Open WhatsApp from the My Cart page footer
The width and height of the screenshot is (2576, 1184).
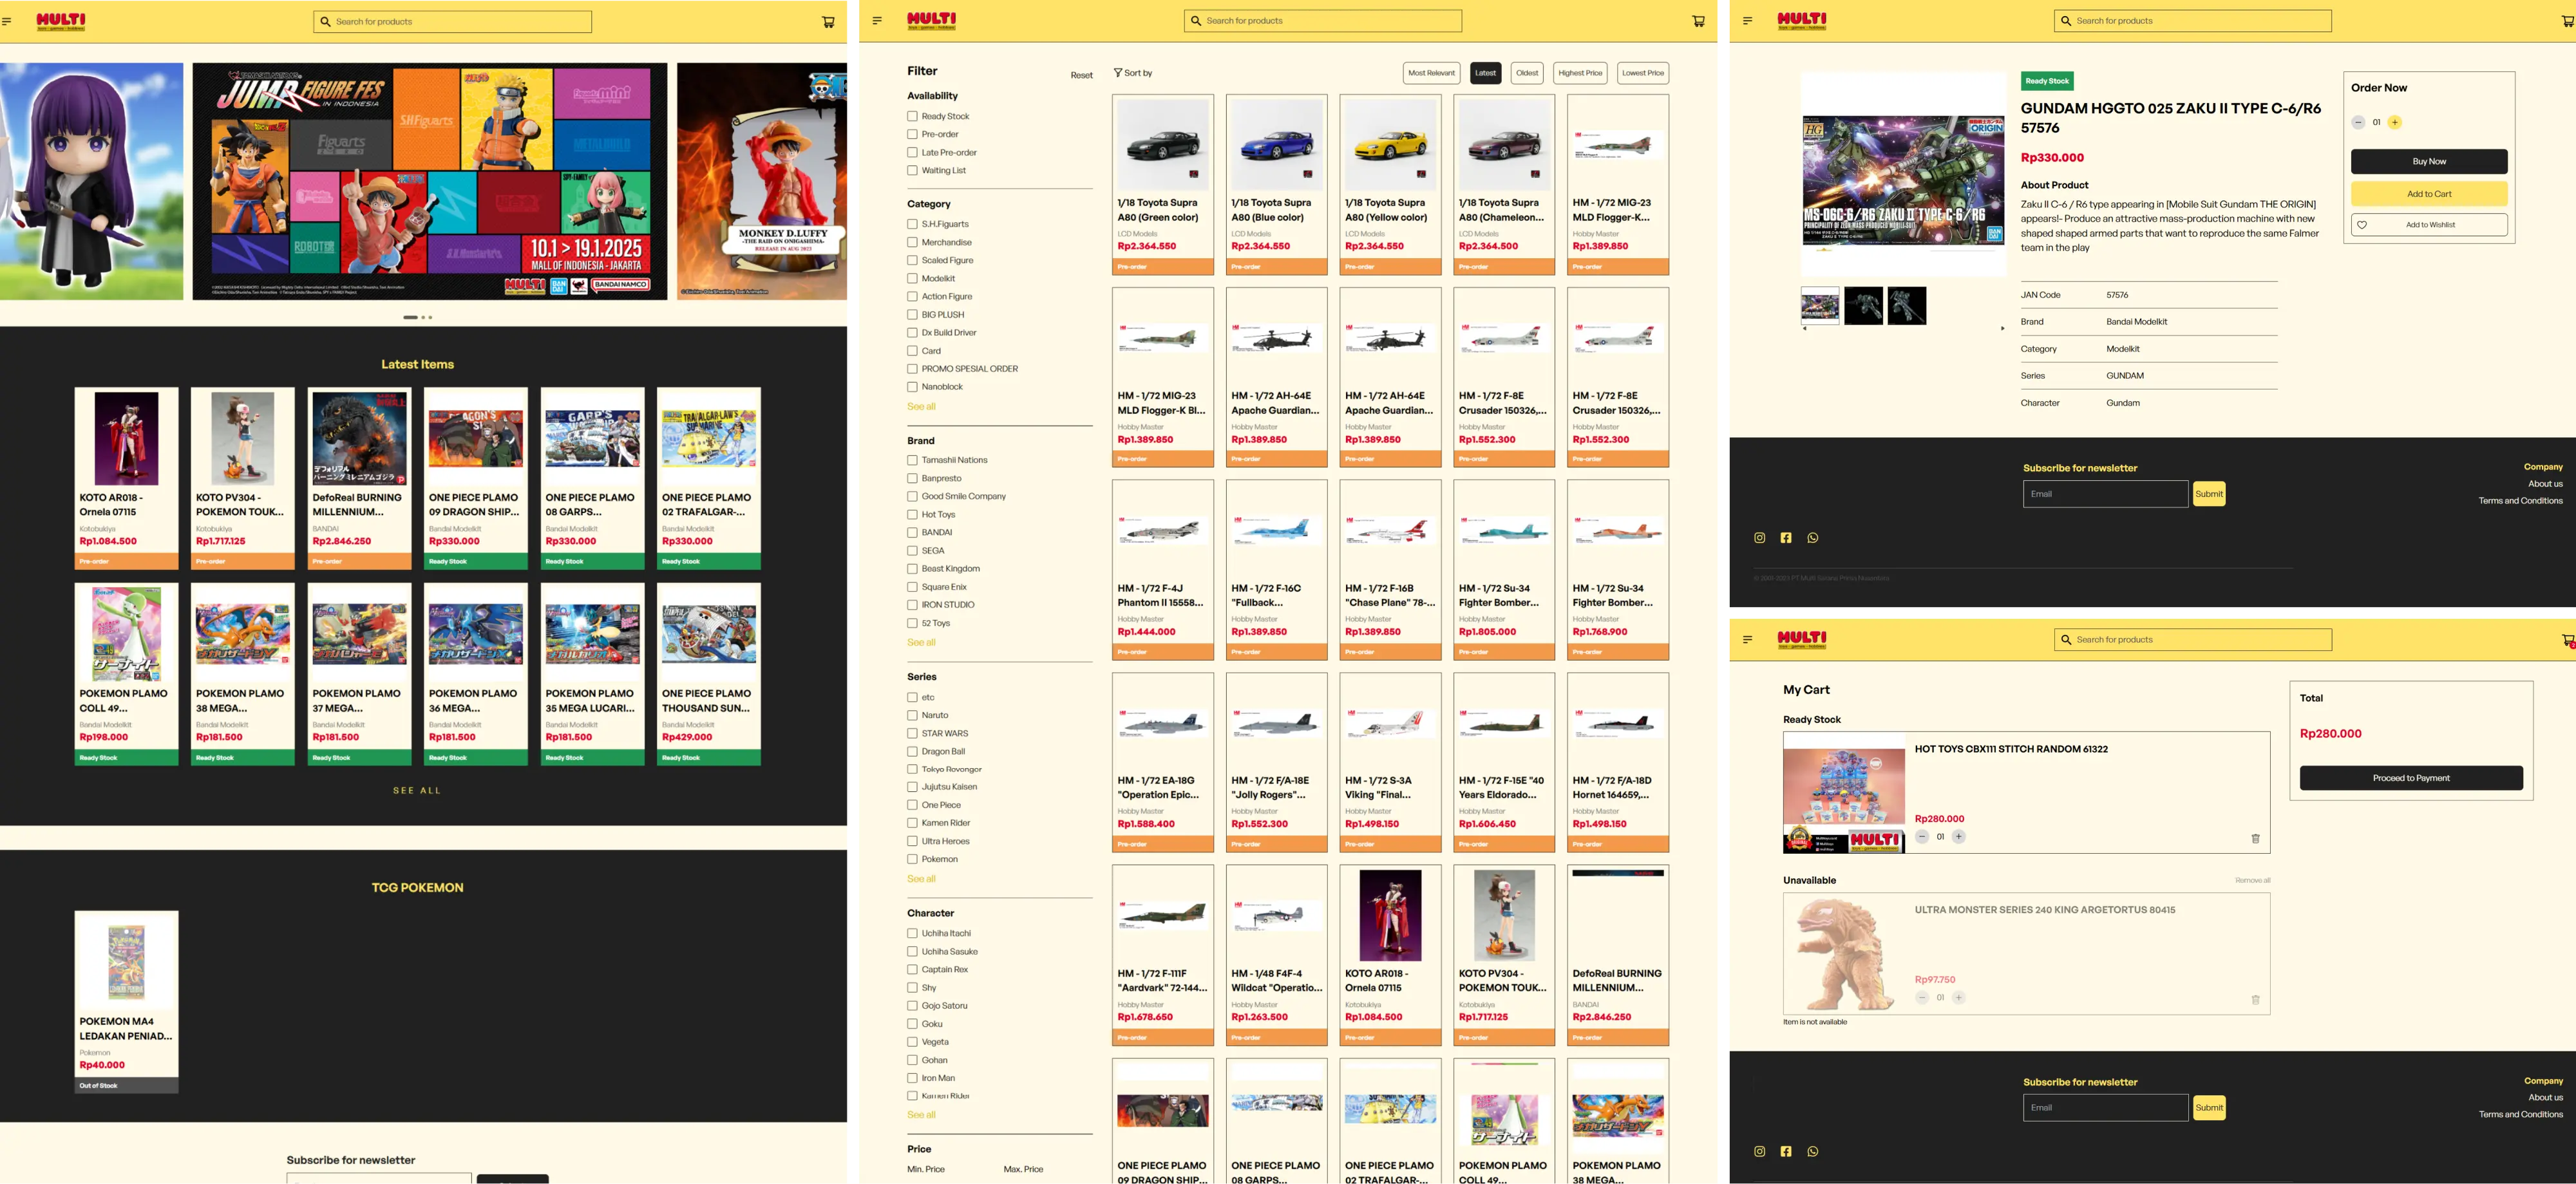[1813, 1151]
